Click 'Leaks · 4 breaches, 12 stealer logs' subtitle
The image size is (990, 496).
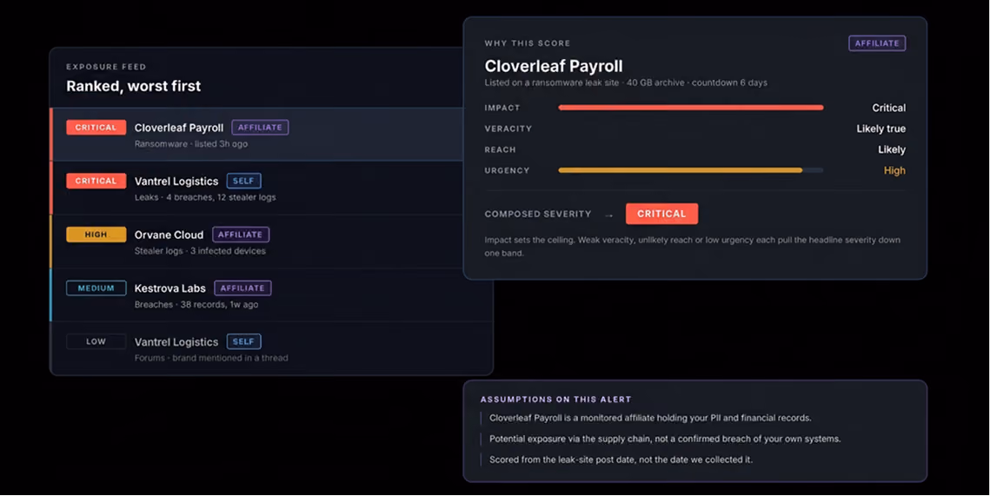pyautogui.click(x=205, y=197)
